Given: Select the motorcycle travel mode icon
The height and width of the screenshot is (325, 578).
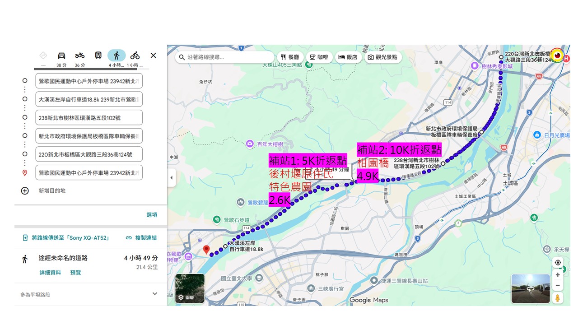Looking at the screenshot, I should (x=80, y=56).
